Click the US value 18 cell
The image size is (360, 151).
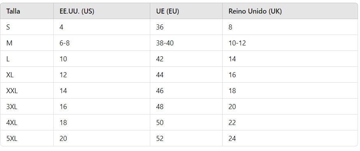[102, 122]
